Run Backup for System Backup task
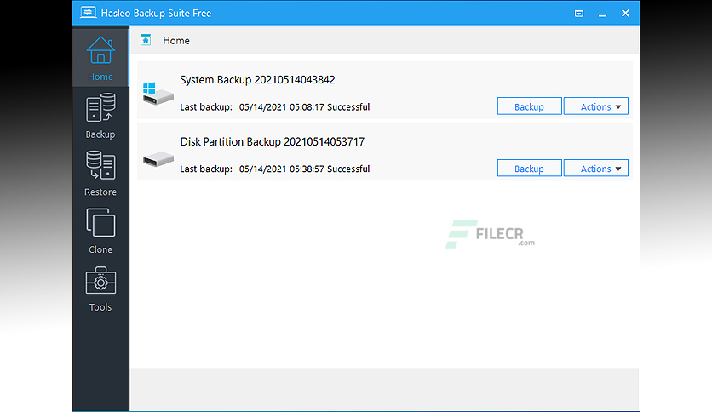712x412 pixels. point(529,106)
